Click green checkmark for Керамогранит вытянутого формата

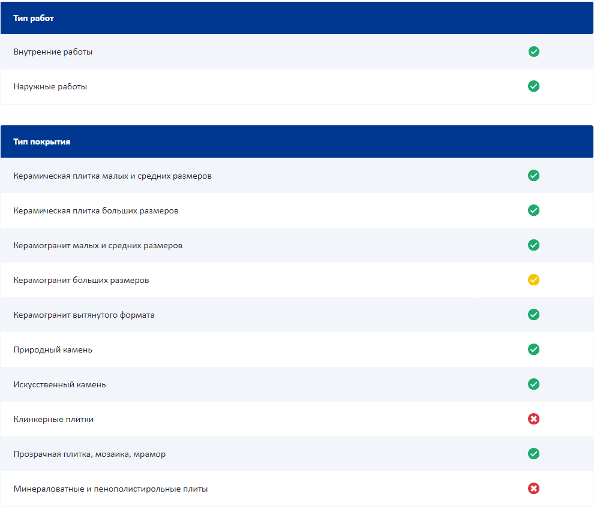coord(533,315)
